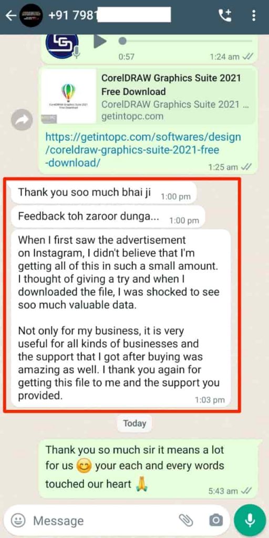The height and width of the screenshot is (538, 269).
Task: Open the contact profile picture
Action: (x=31, y=16)
